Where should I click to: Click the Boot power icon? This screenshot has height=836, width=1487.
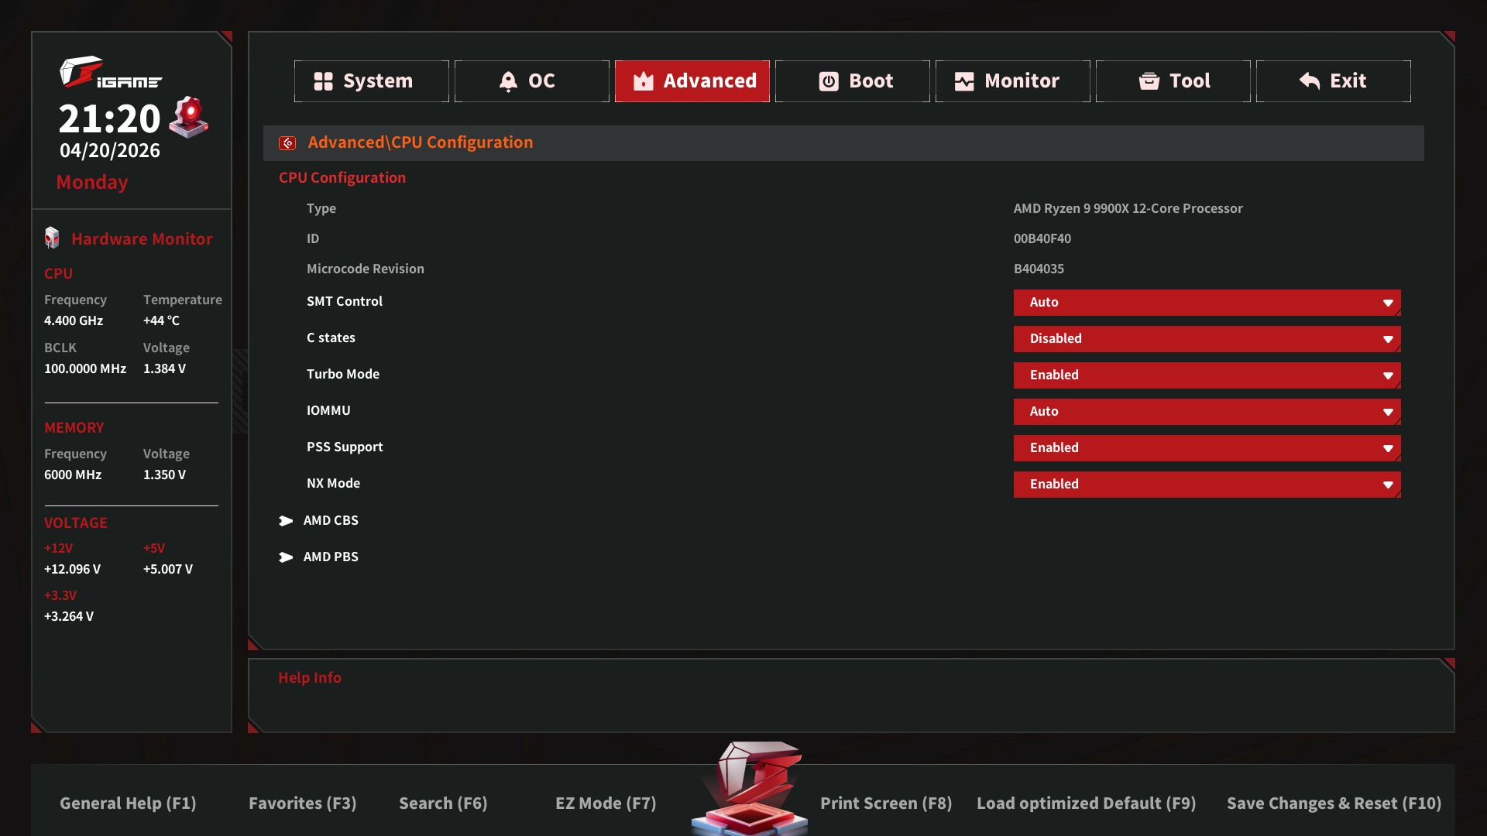[x=829, y=81]
